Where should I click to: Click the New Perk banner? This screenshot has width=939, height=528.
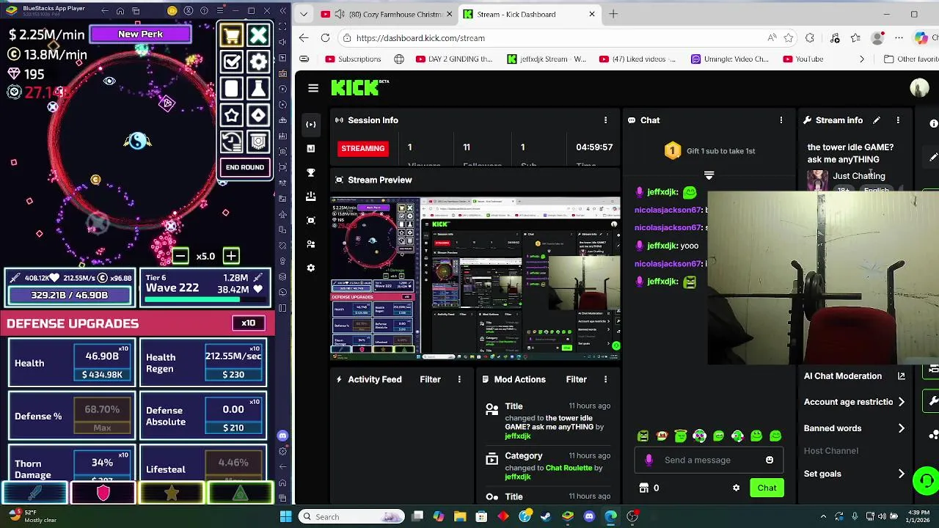click(140, 34)
